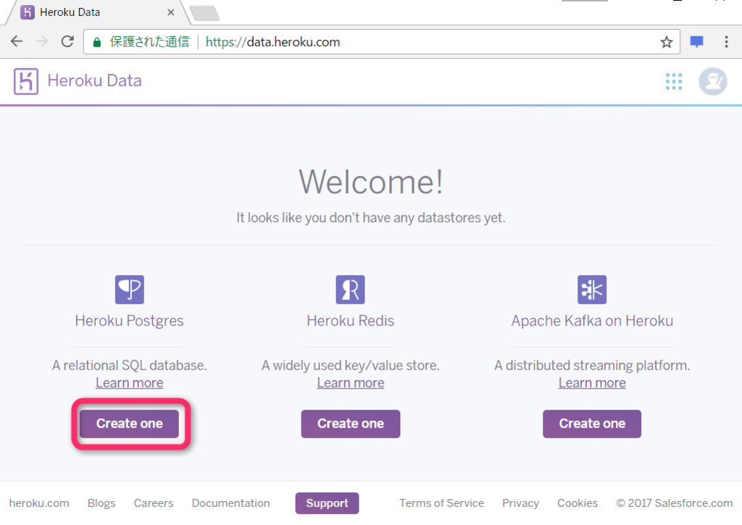Screen dimensions: 742x525
Task: Open the Cookies footer link
Action: (578, 503)
